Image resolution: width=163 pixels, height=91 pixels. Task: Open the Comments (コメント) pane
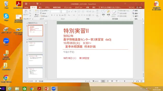[x=96, y=81]
